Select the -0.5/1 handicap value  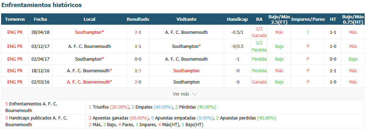click(237, 32)
